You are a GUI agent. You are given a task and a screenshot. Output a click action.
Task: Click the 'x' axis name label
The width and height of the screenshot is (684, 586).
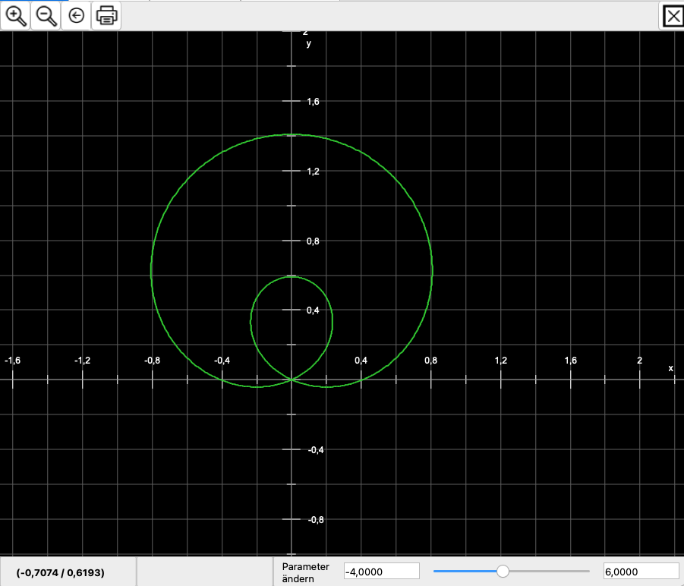click(x=670, y=368)
